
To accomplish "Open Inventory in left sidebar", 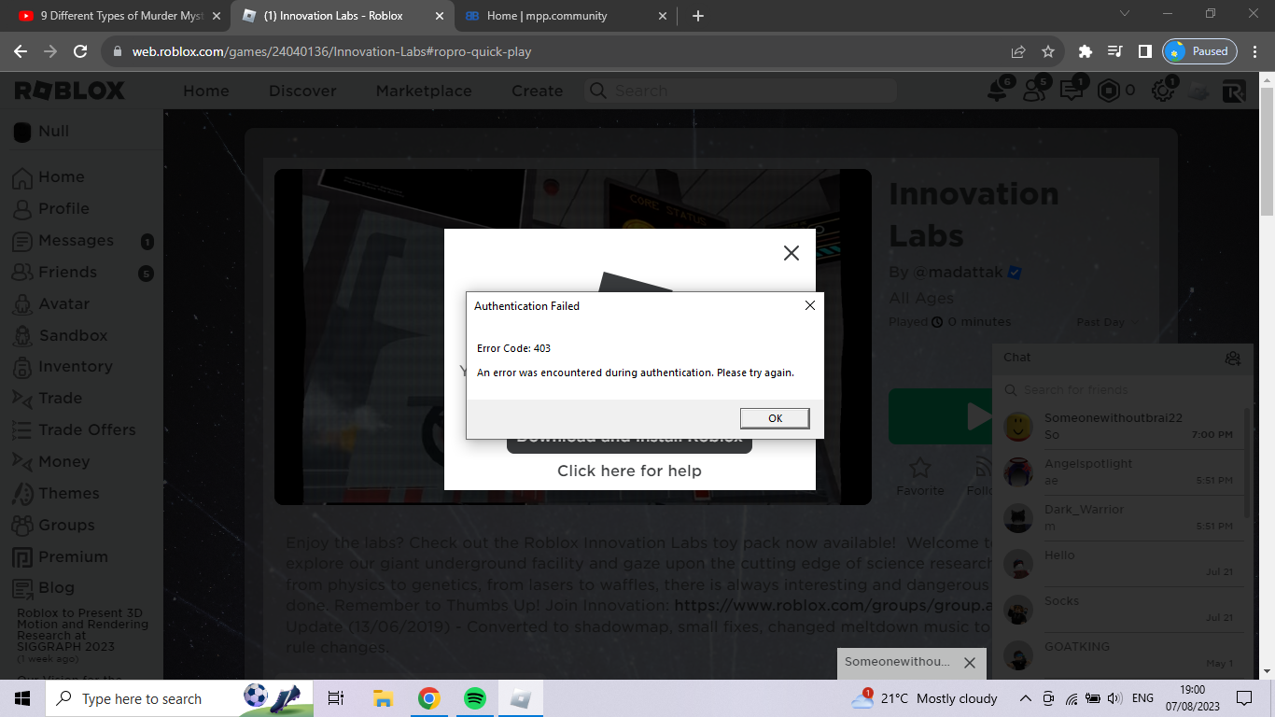I will pos(75,366).
